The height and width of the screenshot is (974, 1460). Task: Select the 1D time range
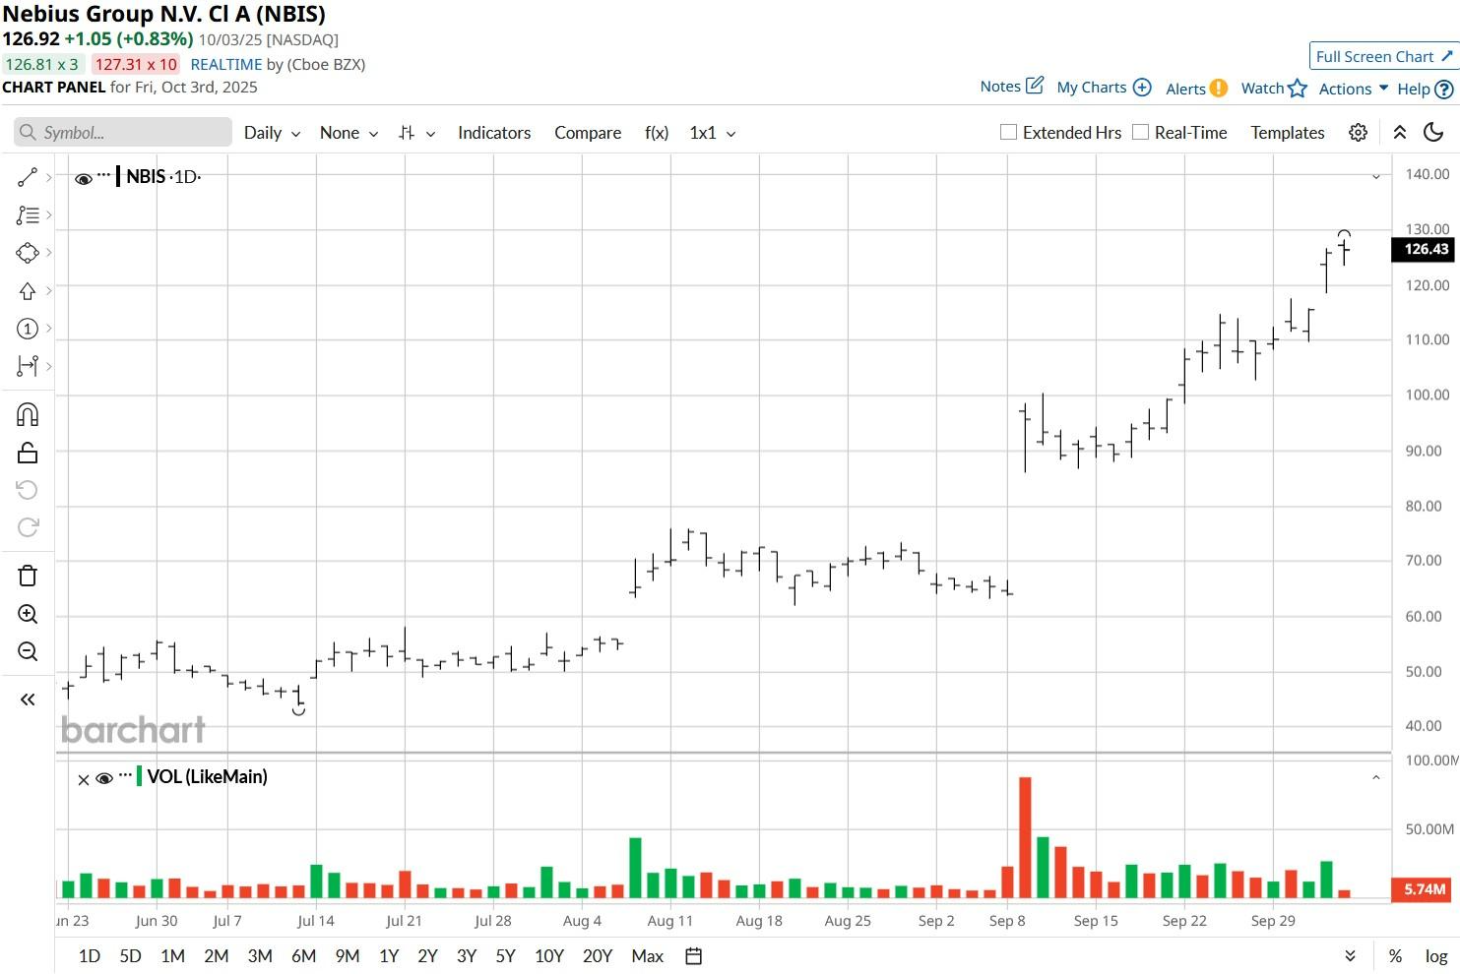pyautogui.click(x=90, y=956)
